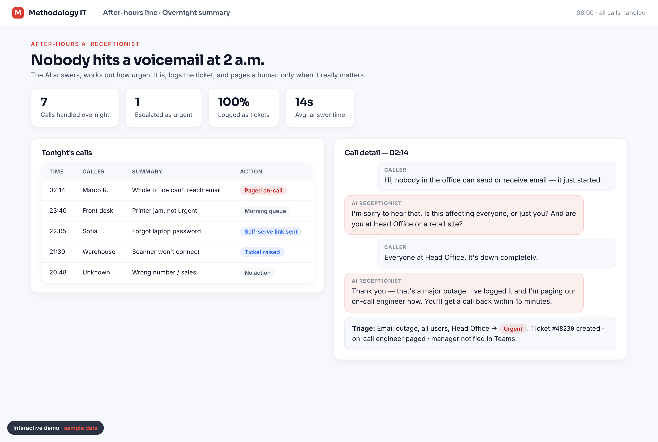Select caller Front desk

(x=98, y=211)
